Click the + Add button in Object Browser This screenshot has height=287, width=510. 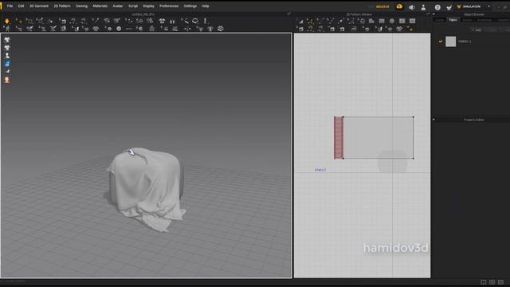[477, 30]
